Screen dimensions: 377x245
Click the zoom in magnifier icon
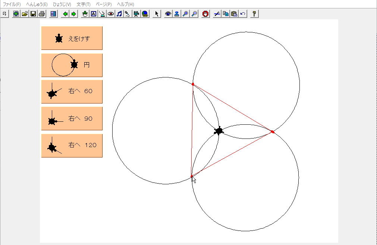click(185, 14)
